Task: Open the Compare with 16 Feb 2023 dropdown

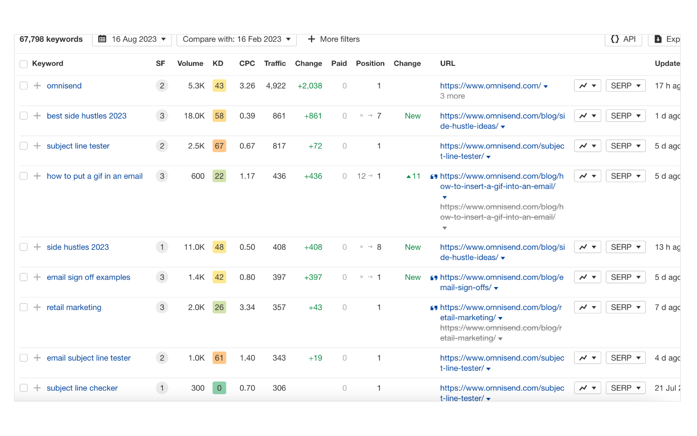Action: (x=236, y=40)
